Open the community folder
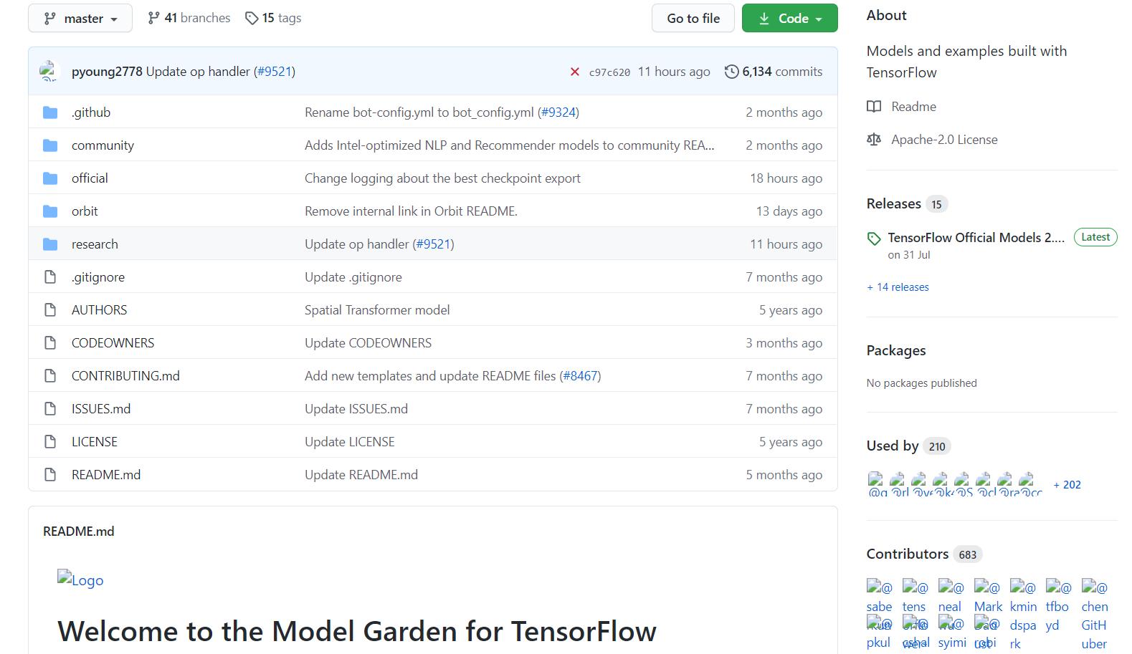The height and width of the screenshot is (654, 1132). pos(103,145)
